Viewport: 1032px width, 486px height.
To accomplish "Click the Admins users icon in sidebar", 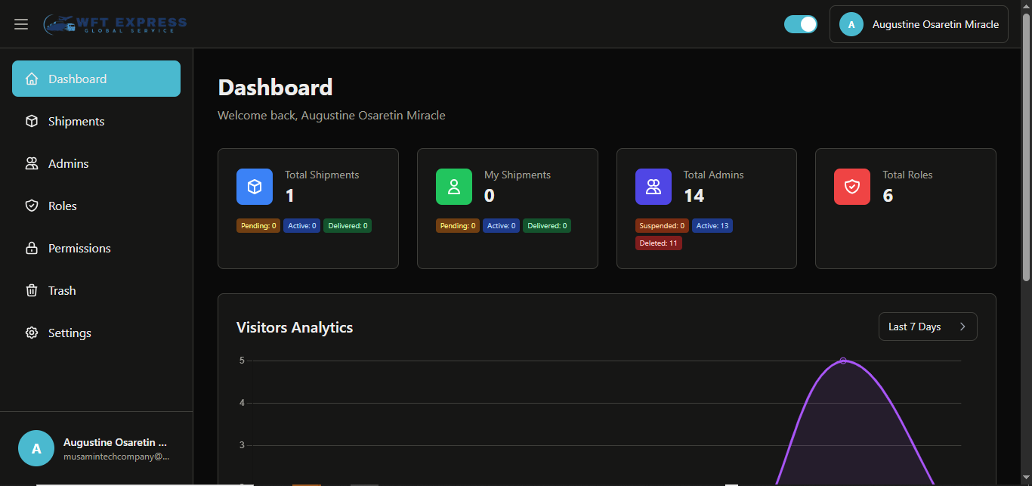I will pyautogui.click(x=31, y=163).
